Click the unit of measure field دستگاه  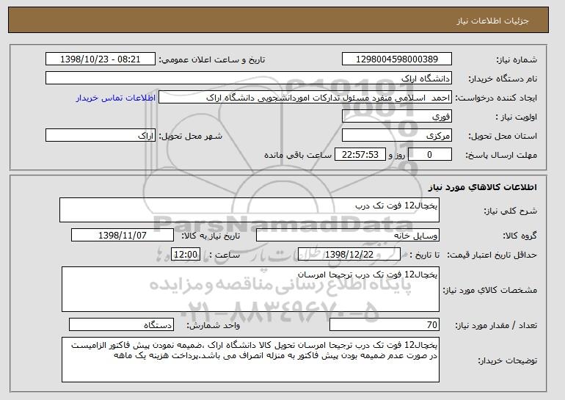coord(121,324)
